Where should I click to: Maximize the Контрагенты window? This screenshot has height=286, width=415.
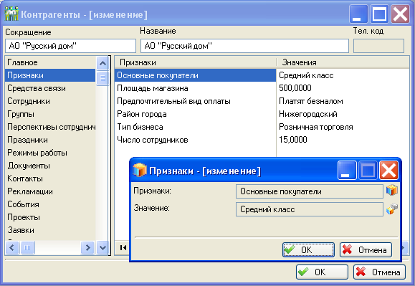point(379,14)
